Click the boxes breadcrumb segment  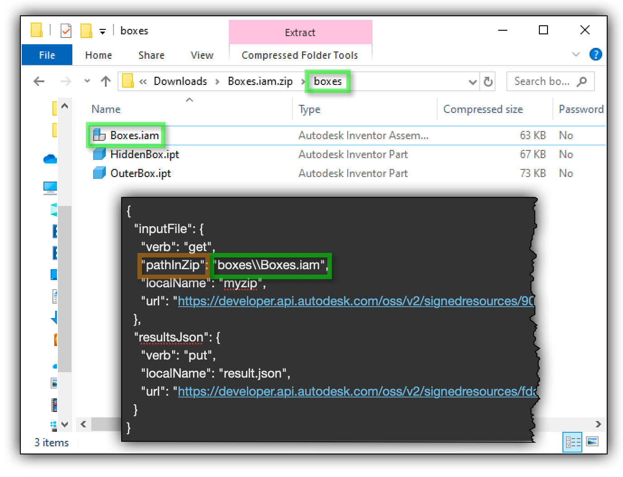(x=328, y=81)
